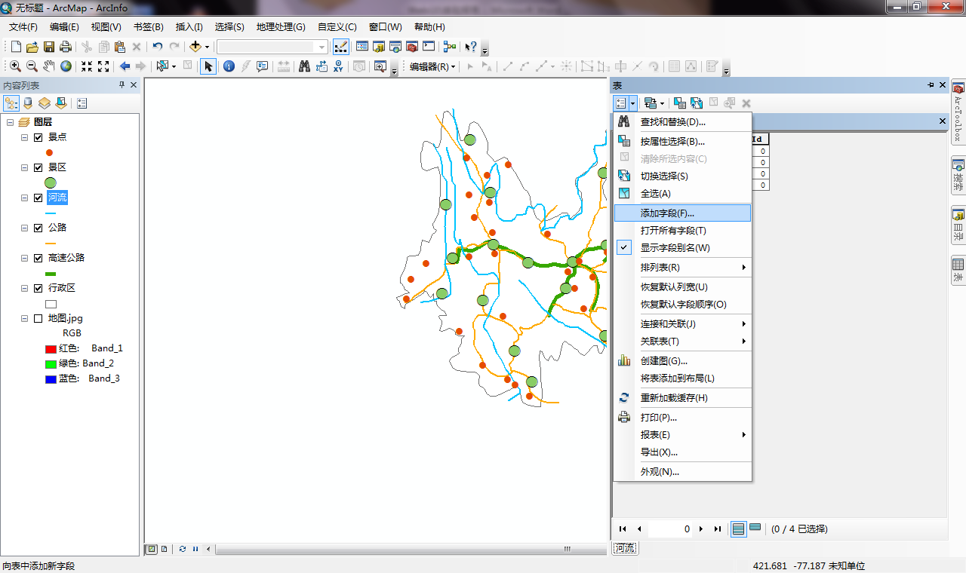
Task: Uncheck the 行政区 layer checkbox
Action: (38, 288)
